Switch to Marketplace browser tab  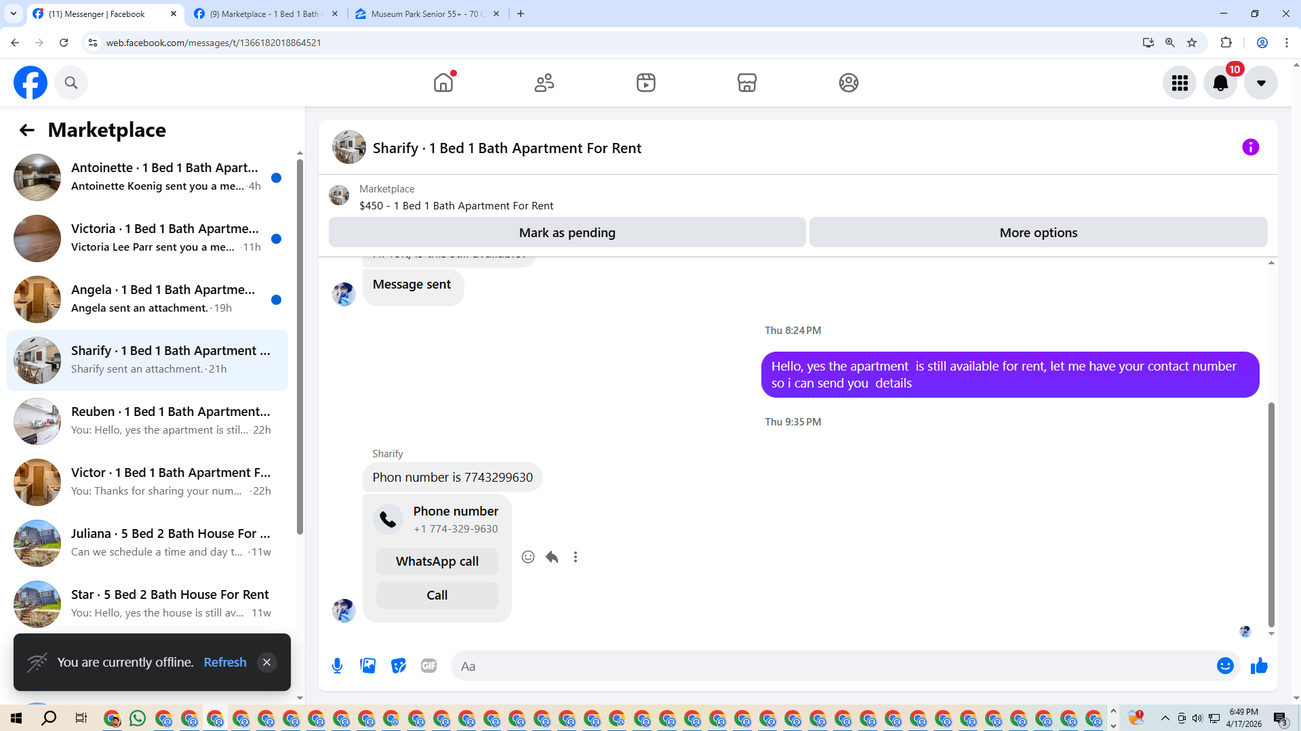pos(266,14)
